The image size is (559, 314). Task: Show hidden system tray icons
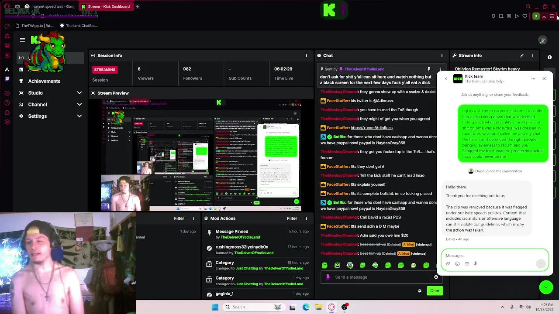point(502,307)
